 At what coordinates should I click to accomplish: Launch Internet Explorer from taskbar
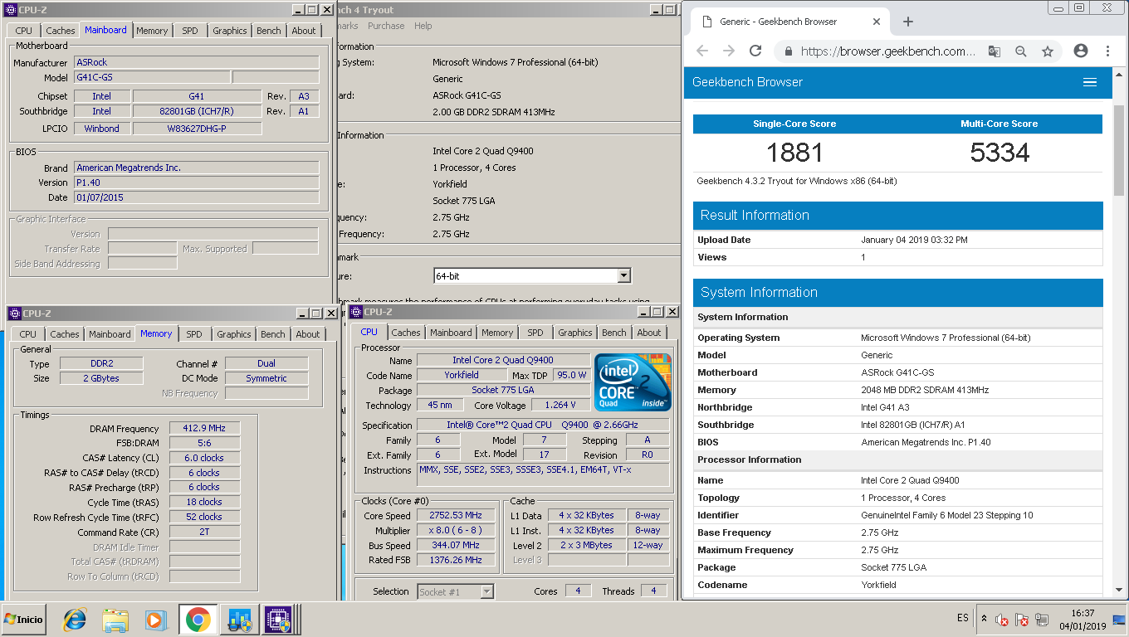coord(75,620)
